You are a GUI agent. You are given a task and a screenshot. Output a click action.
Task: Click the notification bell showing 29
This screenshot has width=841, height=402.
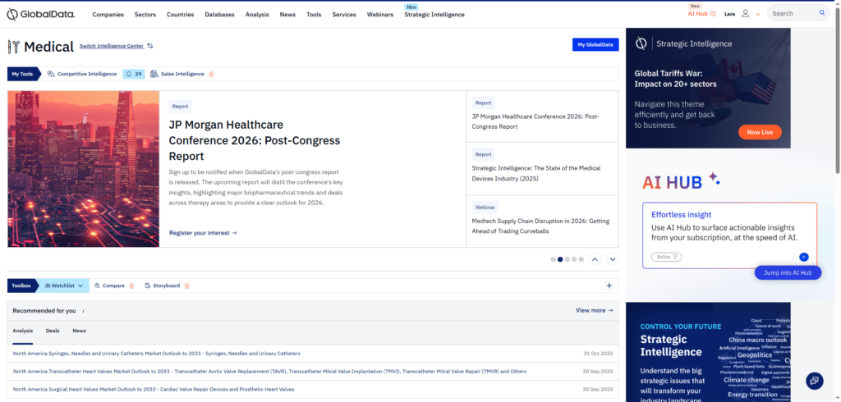click(x=134, y=74)
